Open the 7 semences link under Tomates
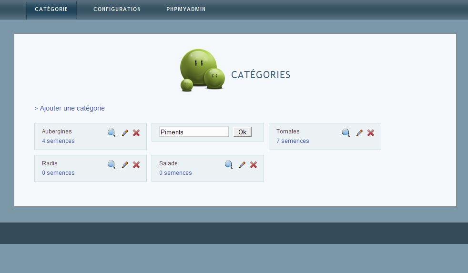This screenshot has height=273, width=468. pos(293,141)
